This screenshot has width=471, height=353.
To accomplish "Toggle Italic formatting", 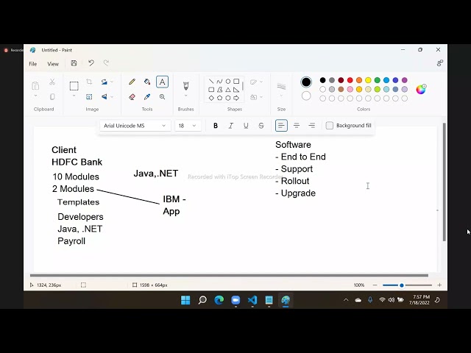I will 230,126.
